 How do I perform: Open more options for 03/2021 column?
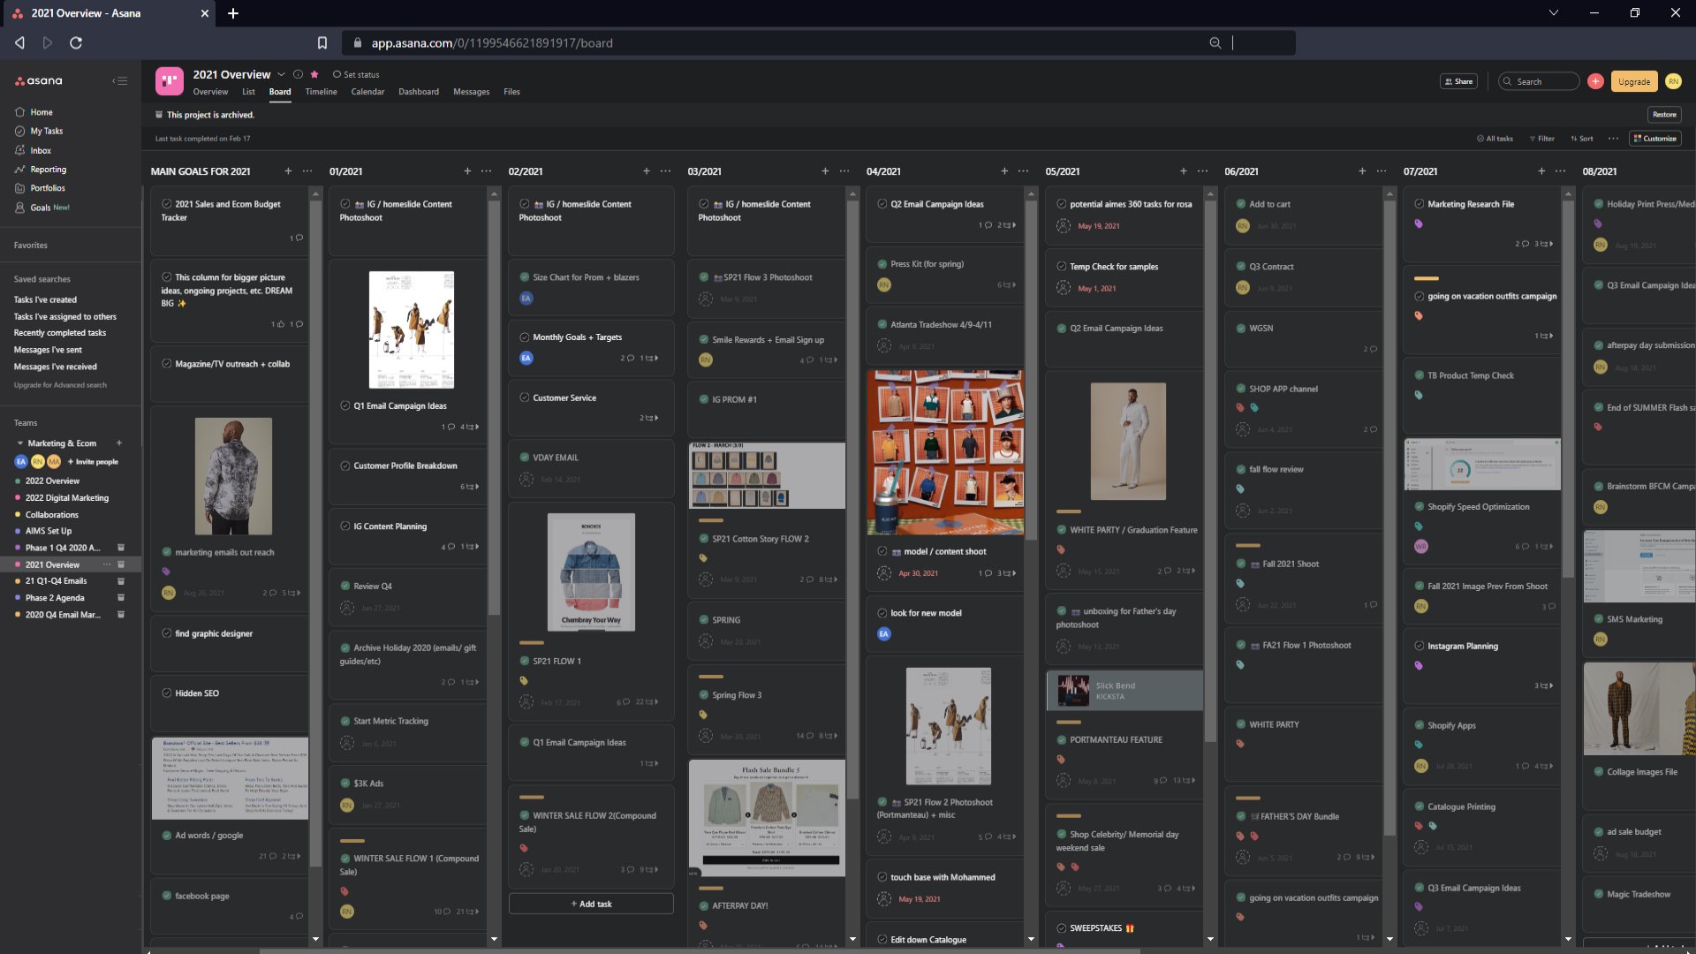click(x=844, y=171)
